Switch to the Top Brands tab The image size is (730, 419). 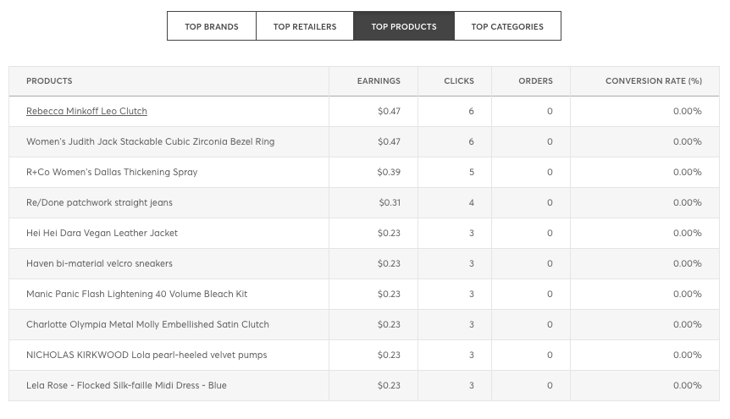click(212, 26)
